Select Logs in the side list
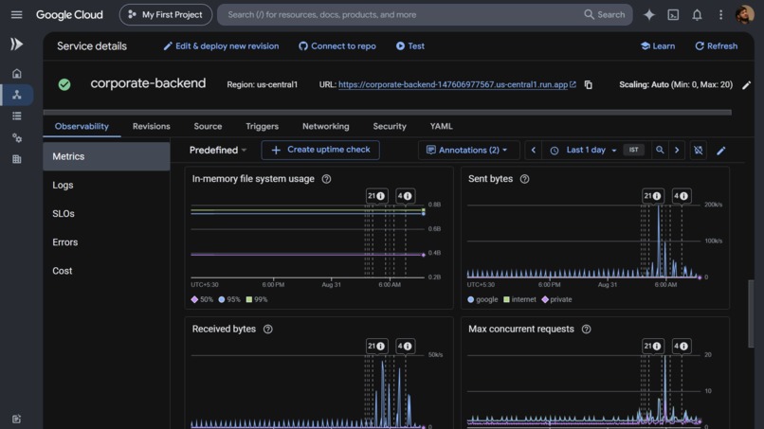Screen dimensions: 764x429 (106, 185)
